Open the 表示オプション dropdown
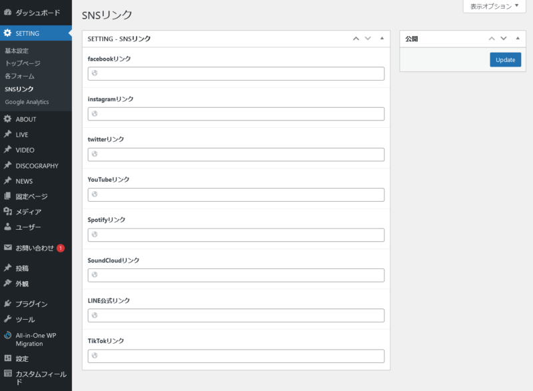Screen dimensions: 533x391 point(494,6)
